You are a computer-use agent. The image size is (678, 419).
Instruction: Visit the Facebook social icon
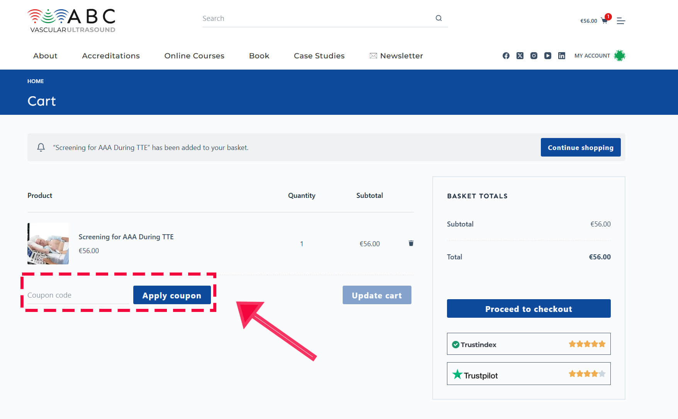click(506, 56)
